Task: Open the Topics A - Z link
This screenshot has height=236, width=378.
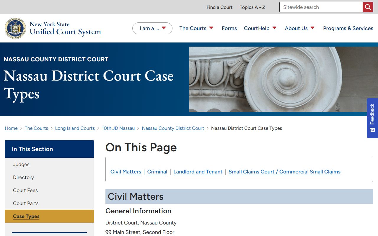Action: [252, 7]
